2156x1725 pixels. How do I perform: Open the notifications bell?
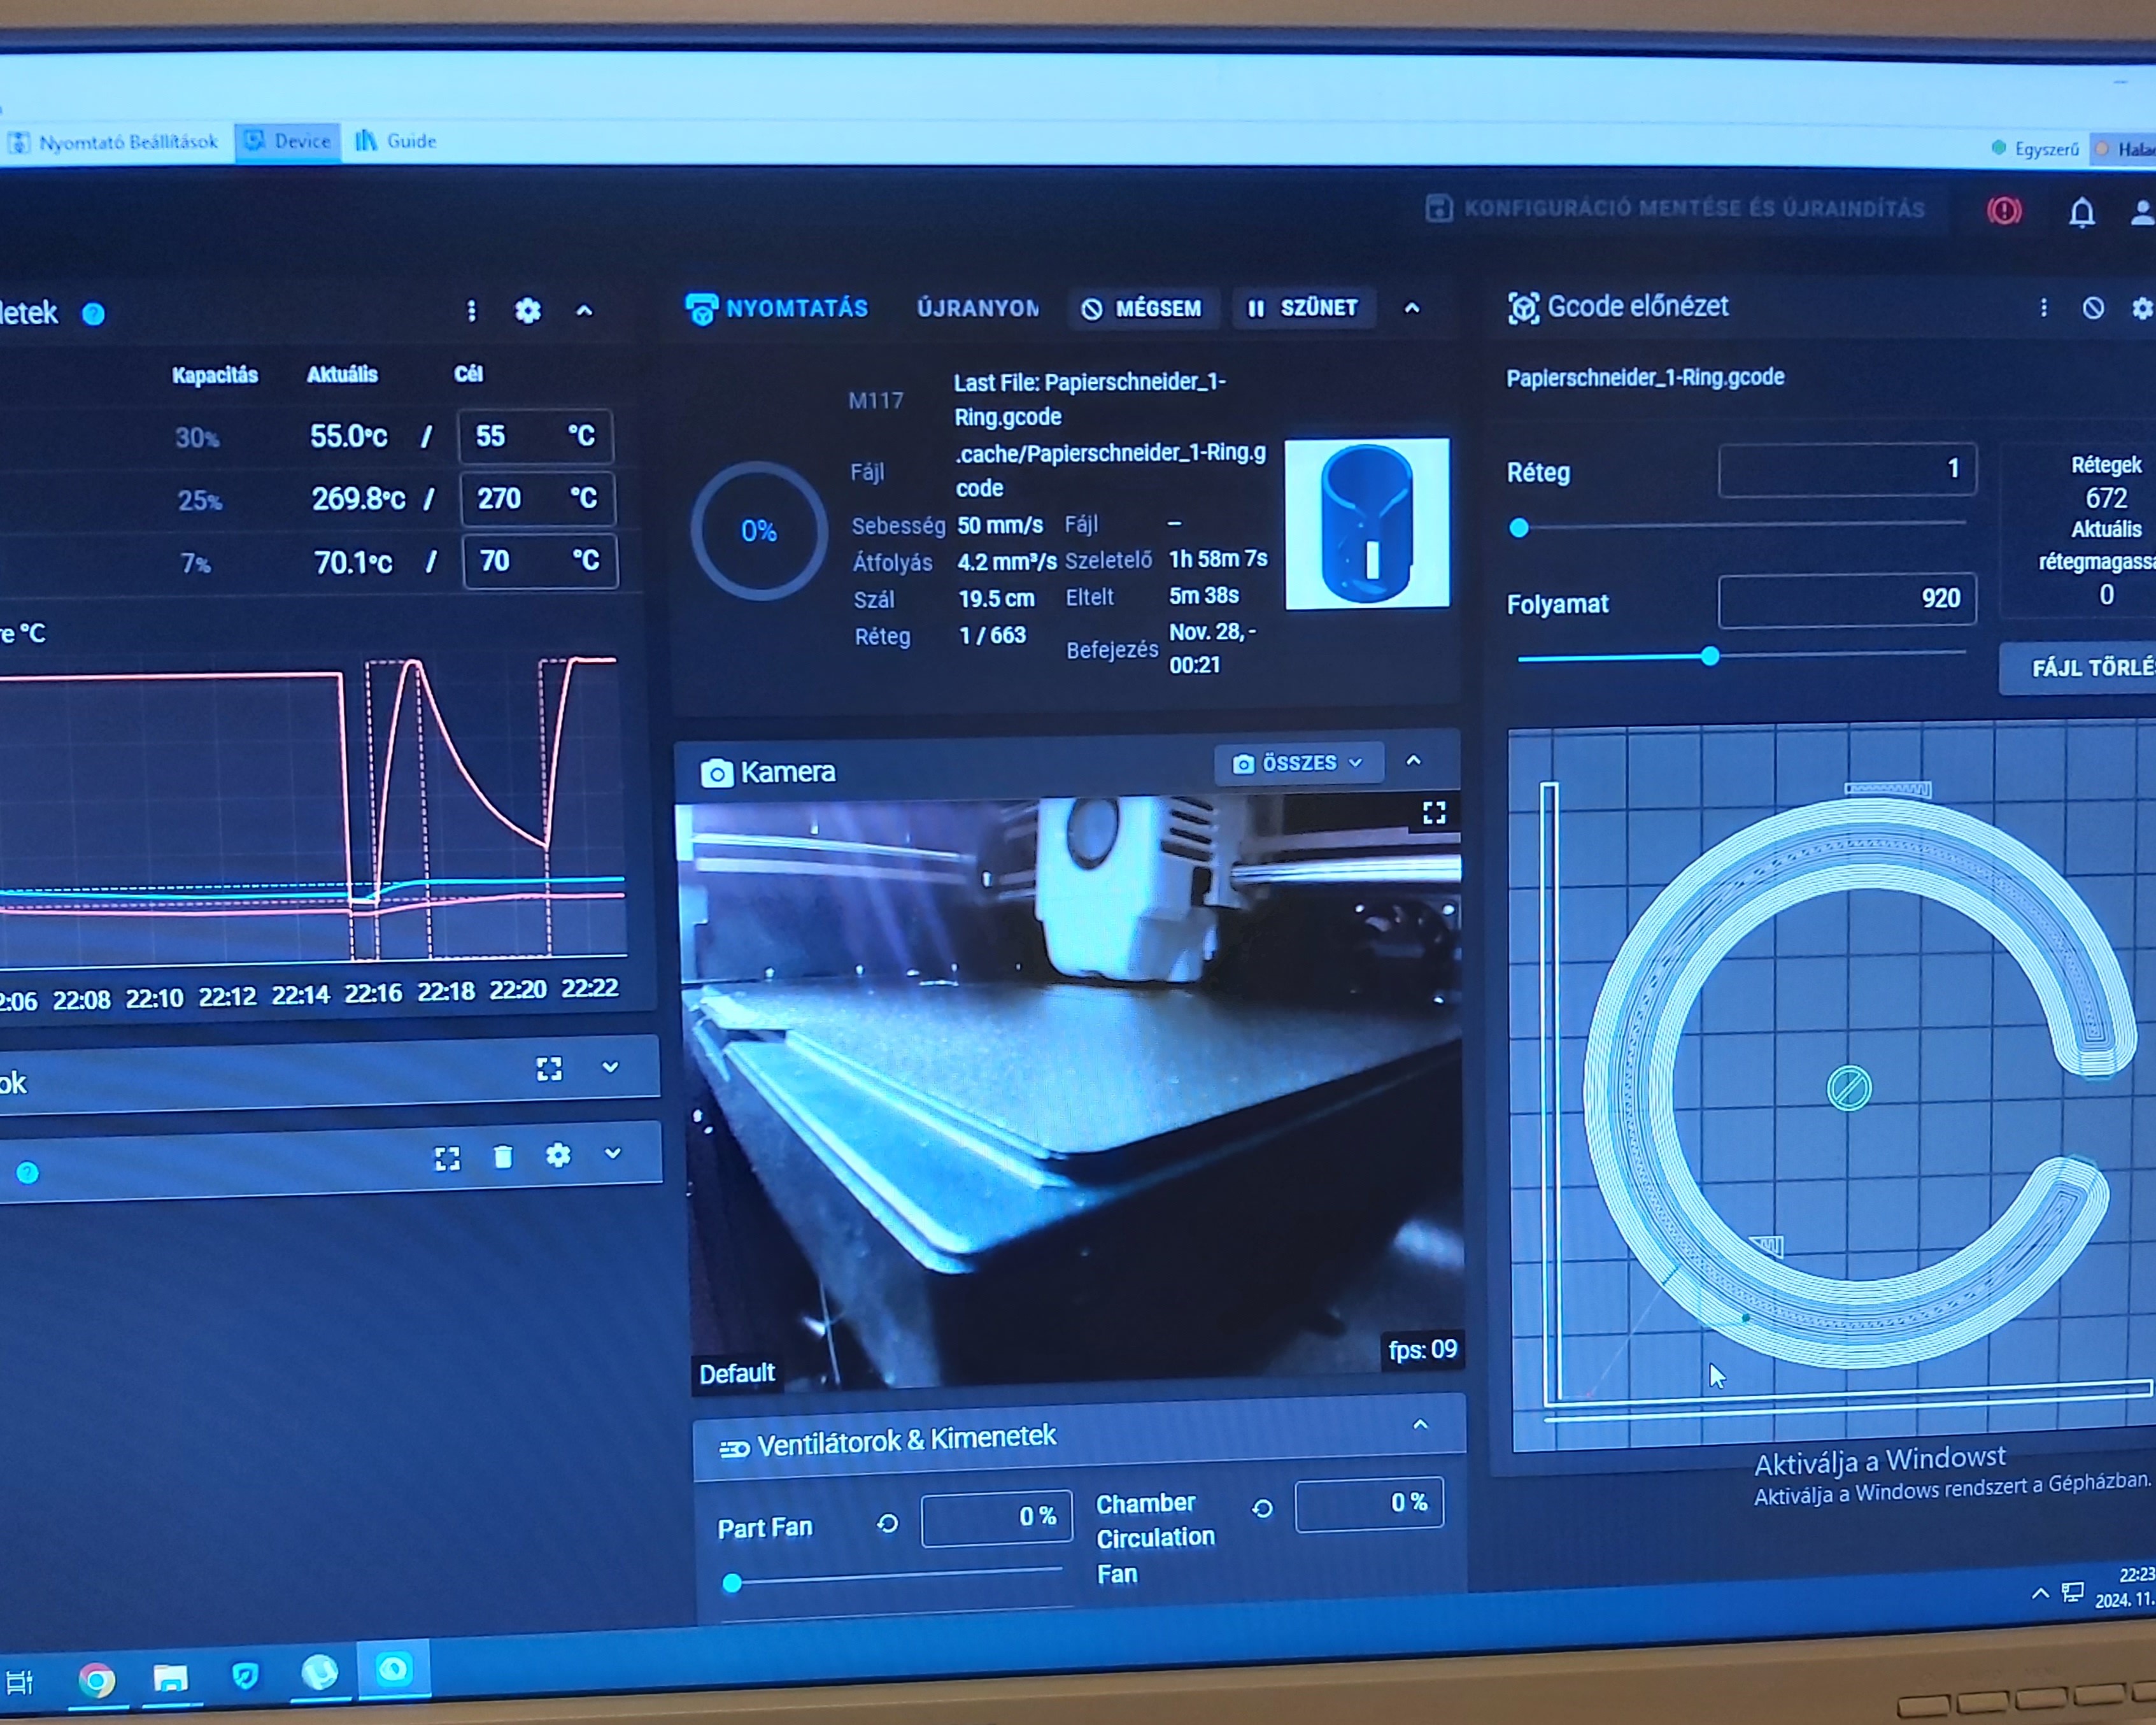coord(2081,212)
